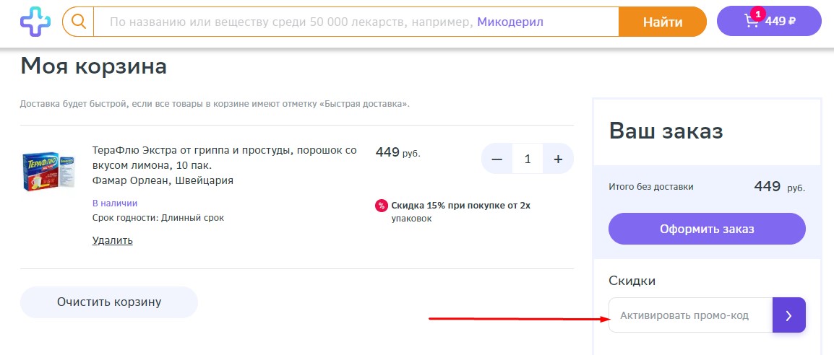Submit promo code with arrow button
Viewport: 834px width, 355px height.
(x=788, y=315)
